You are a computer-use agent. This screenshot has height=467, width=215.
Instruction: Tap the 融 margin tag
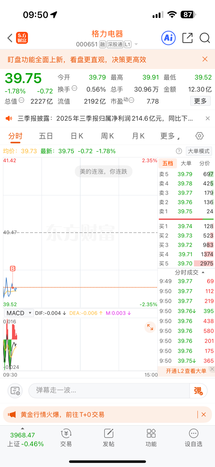102,44
